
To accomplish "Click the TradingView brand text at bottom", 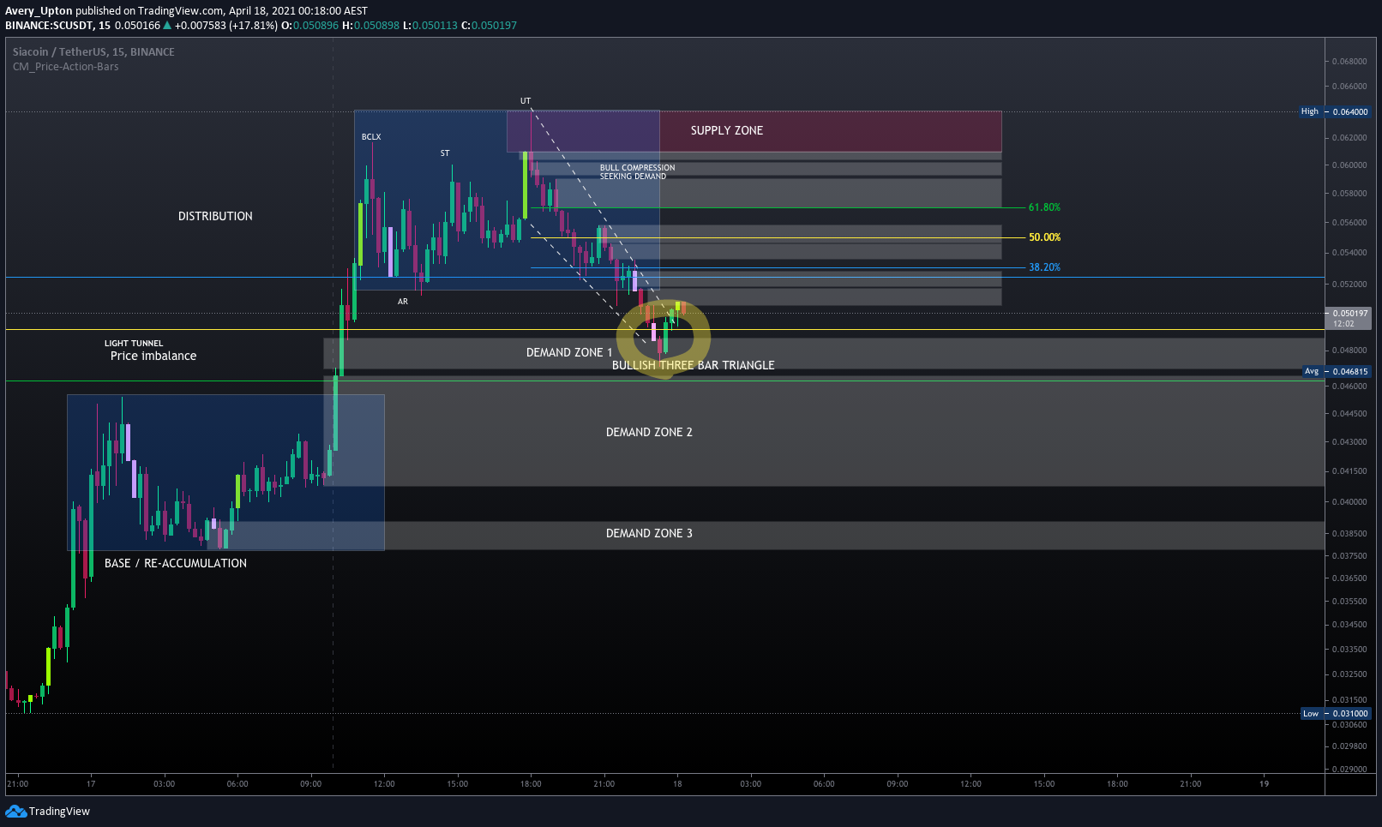I will tap(59, 812).
